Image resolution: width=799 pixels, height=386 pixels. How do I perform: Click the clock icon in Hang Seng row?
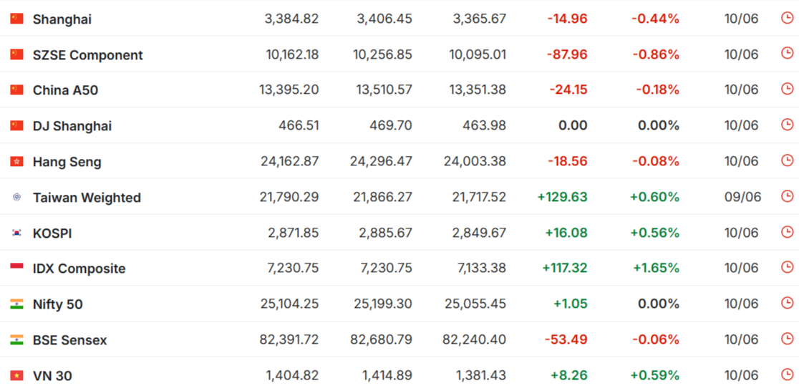(x=787, y=160)
